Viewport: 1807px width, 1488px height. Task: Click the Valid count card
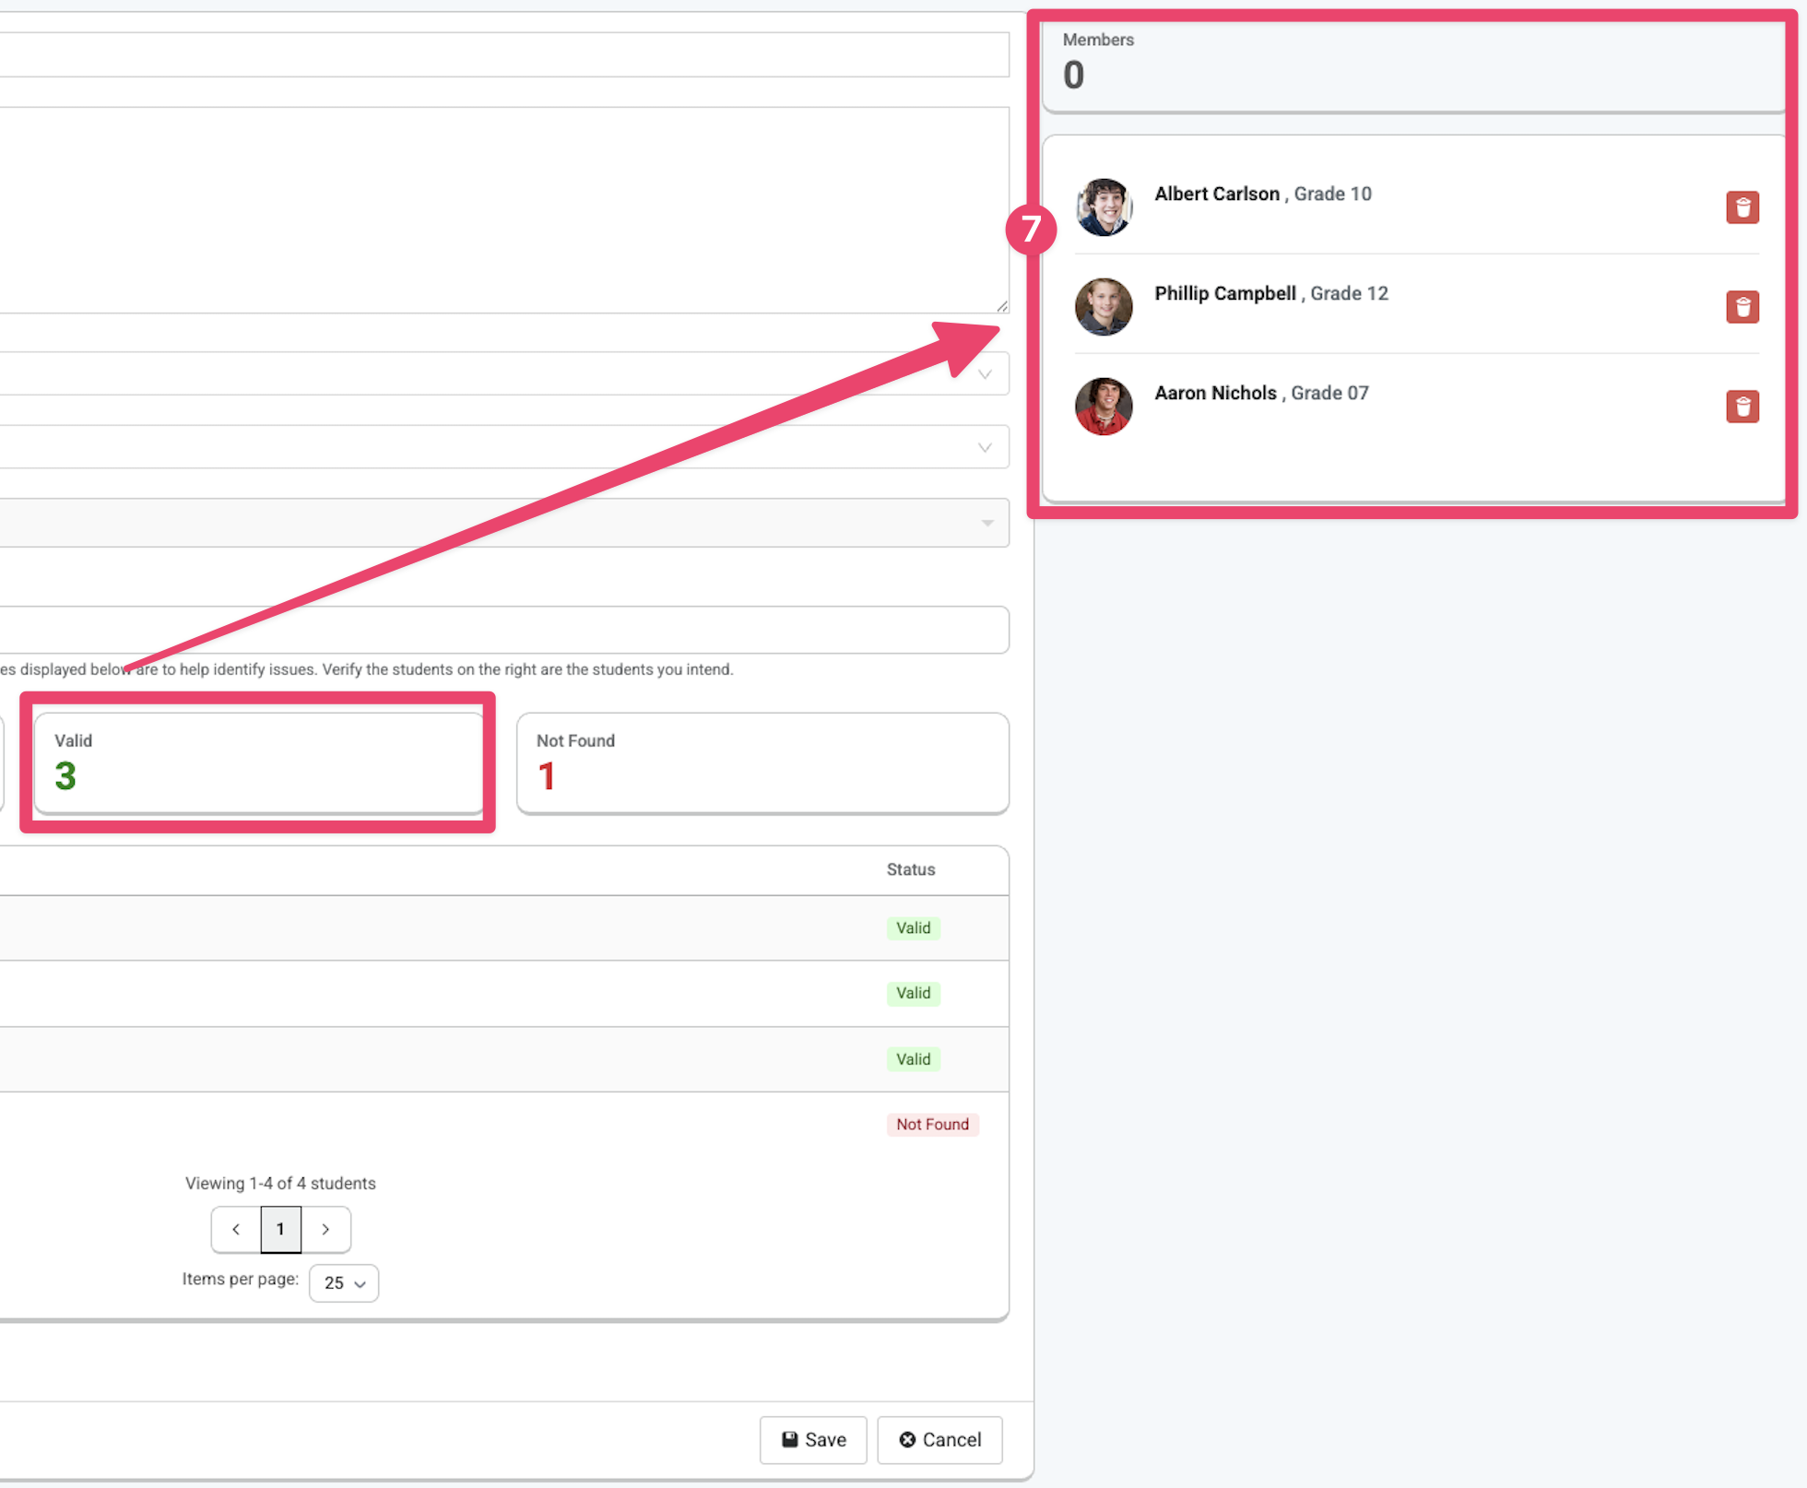[258, 762]
